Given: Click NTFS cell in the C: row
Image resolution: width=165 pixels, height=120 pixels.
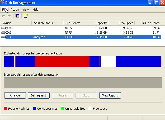Looking at the screenshot, I should [x=68, y=28].
